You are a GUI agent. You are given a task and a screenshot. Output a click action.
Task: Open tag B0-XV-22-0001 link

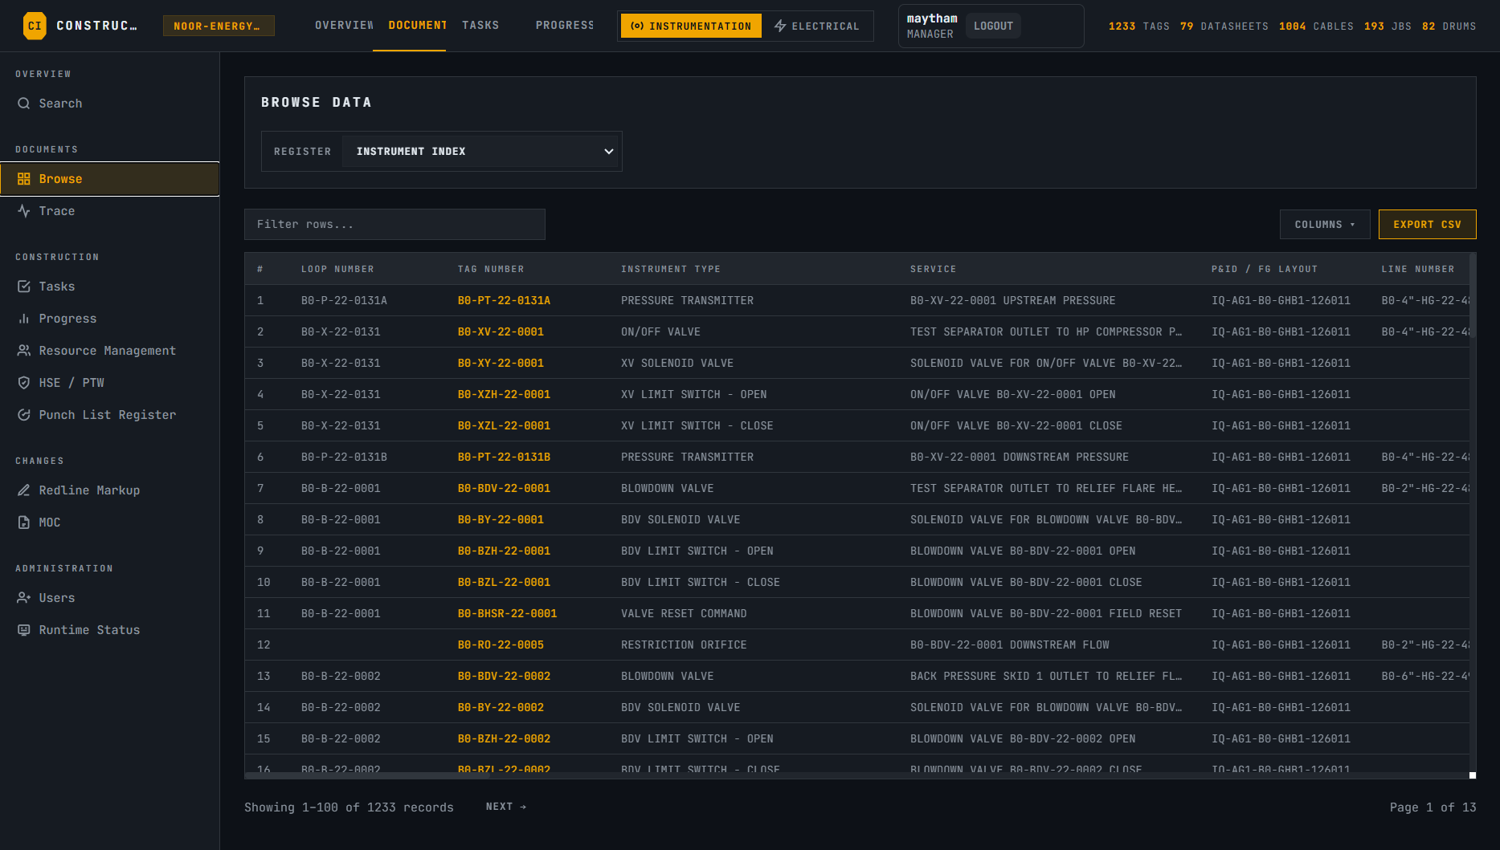501,331
